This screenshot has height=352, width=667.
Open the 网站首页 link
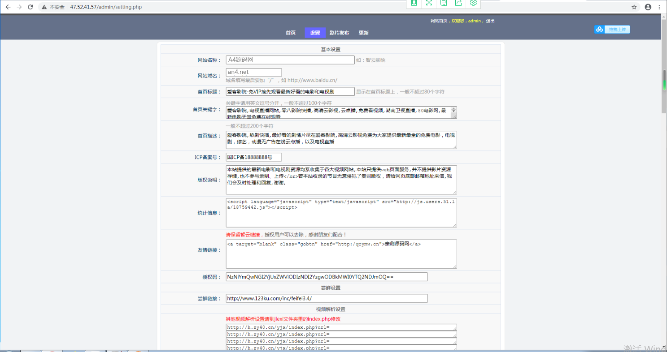(x=439, y=21)
